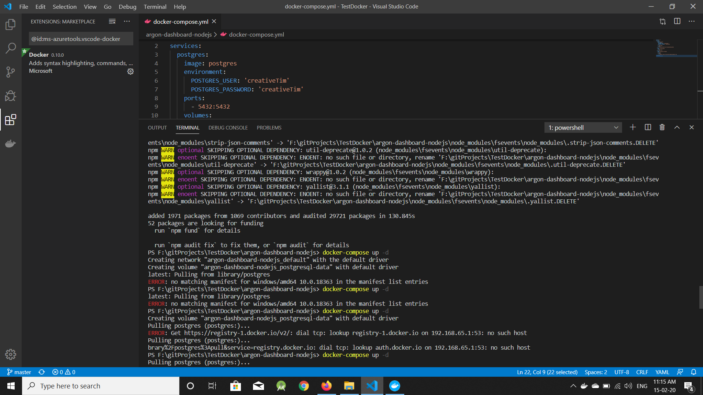Image resolution: width=703 pixels, height=395 pixels.
Task: Open Firefox from the taskbar
Action: 326,386
